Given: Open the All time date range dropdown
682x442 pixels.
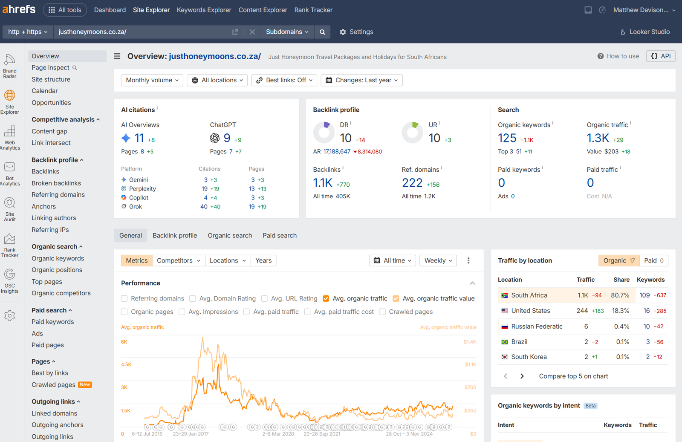Looking at the screenshot, I should pyautogui.click(x=393, y=260).
